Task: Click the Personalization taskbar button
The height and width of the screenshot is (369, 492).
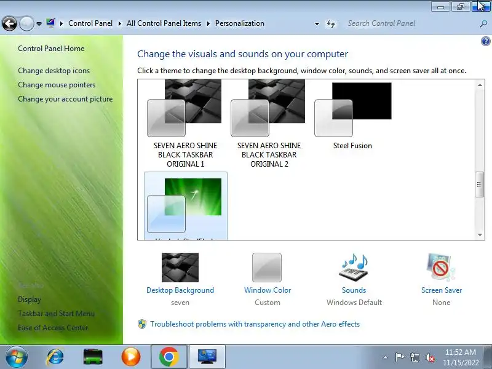Action: (x=207, y=357)
